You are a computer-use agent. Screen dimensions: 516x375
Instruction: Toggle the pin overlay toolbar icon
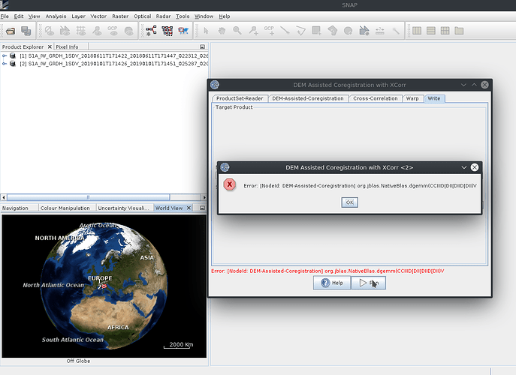(97, 31)
